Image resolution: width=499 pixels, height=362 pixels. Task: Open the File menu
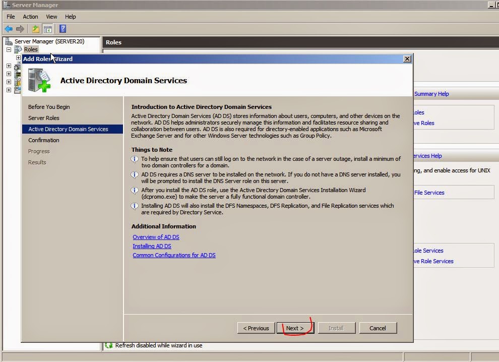coord(11,17)
